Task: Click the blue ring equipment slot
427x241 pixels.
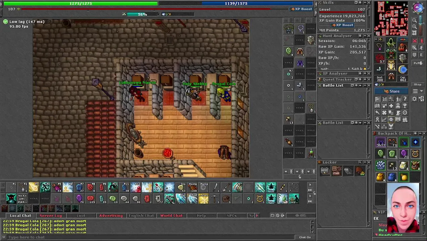Action: coord(403,70)
